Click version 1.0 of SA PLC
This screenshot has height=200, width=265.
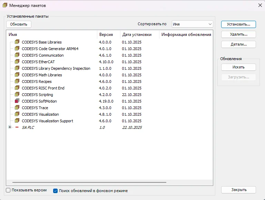pos(102,127)
